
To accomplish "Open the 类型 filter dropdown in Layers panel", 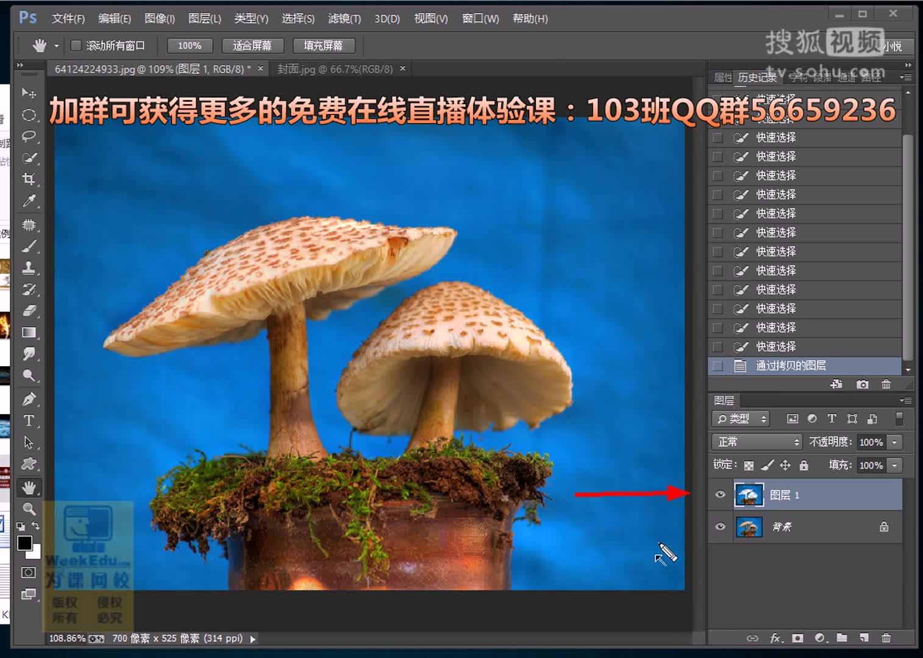I will (741, 419).
